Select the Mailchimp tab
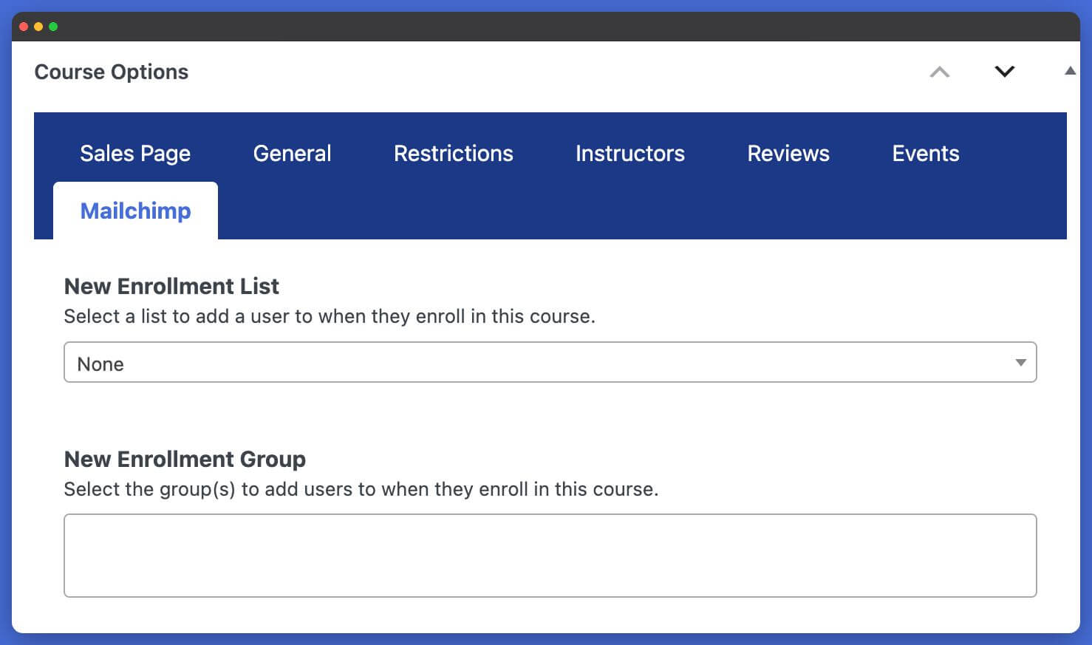This screenshot has width=1092, height=645. click(135, 211)
